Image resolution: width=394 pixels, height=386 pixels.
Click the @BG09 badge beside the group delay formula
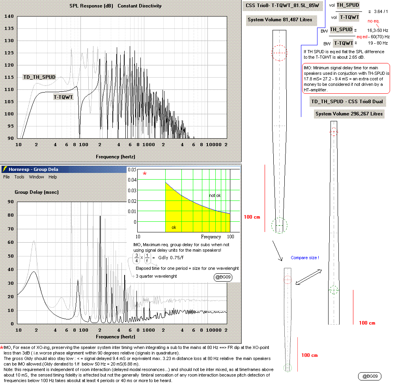click(x=223, y=277)
